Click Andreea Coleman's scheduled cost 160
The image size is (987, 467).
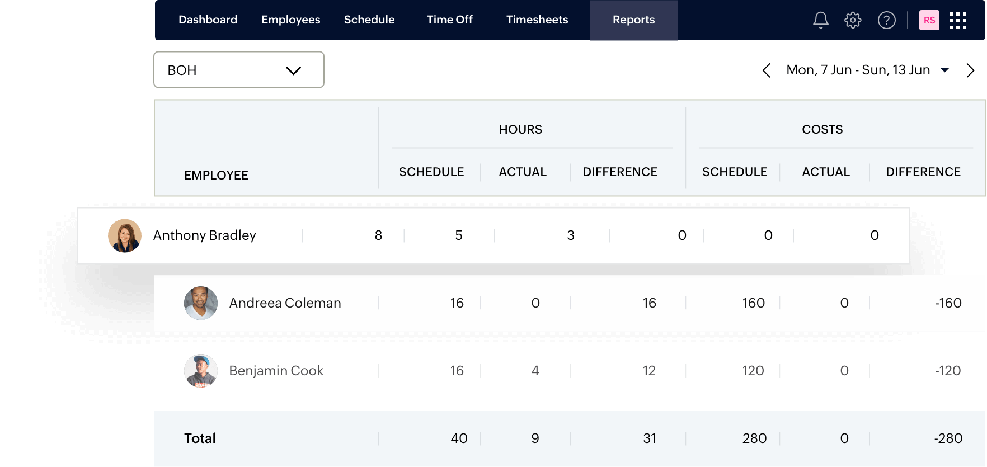(753, 303)
